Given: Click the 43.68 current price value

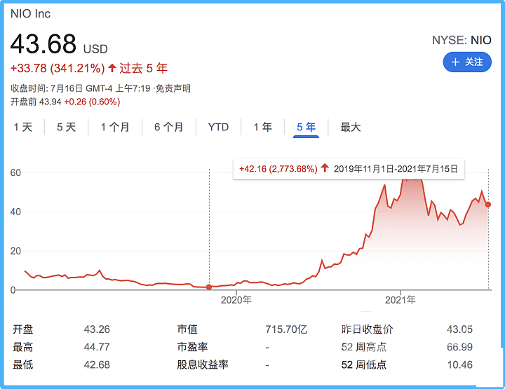Looking at the screenshot, I should tap(43, 44).
